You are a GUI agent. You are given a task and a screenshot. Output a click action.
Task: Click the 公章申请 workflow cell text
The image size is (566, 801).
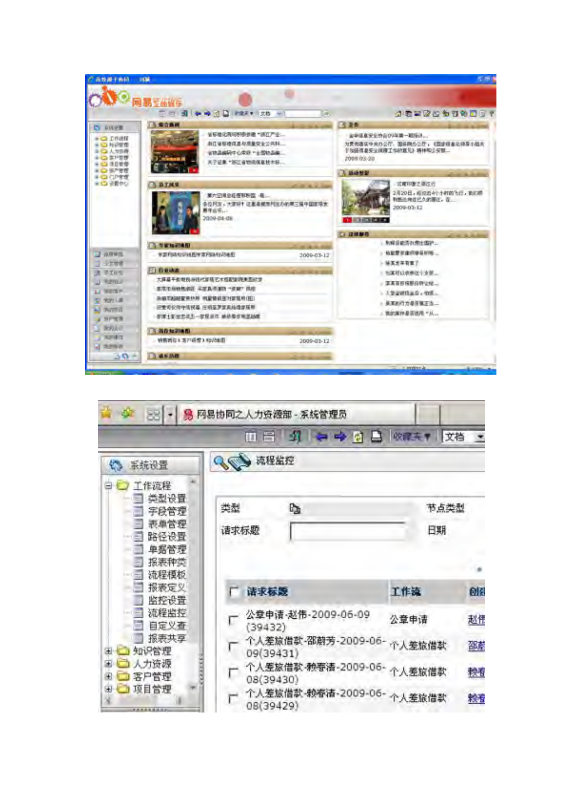[x=408, y=620]
